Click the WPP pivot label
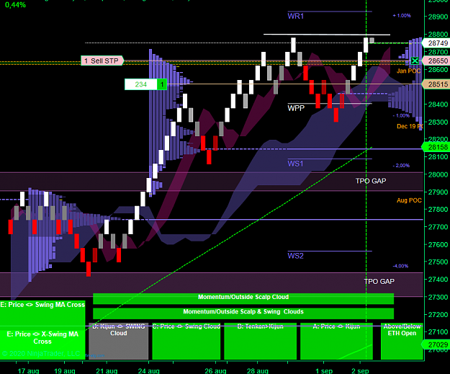Viewport: 450px width, 374px height. tap(296, 108)
